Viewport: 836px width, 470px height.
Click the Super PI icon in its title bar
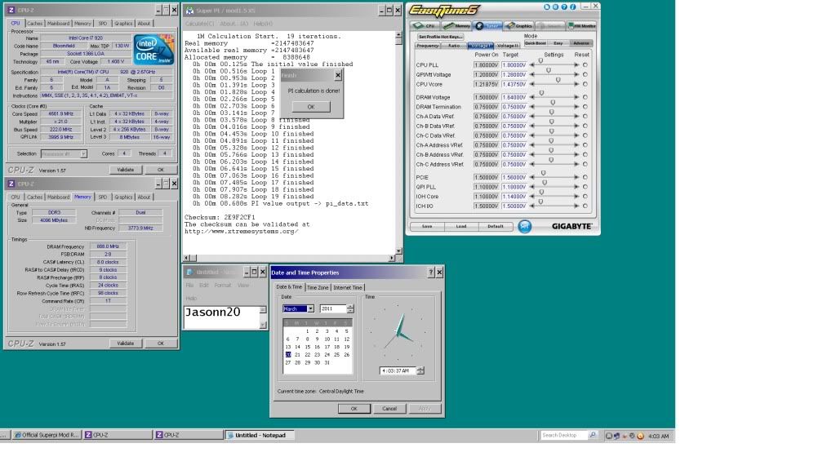coord(189,10)
